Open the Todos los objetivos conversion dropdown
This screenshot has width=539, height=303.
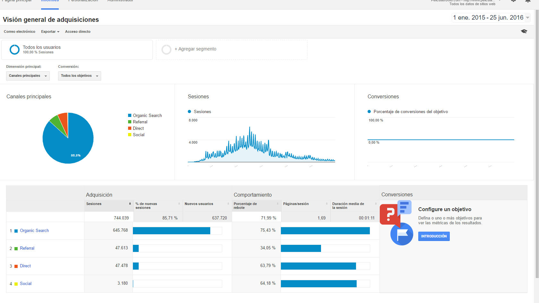point(79,76)
